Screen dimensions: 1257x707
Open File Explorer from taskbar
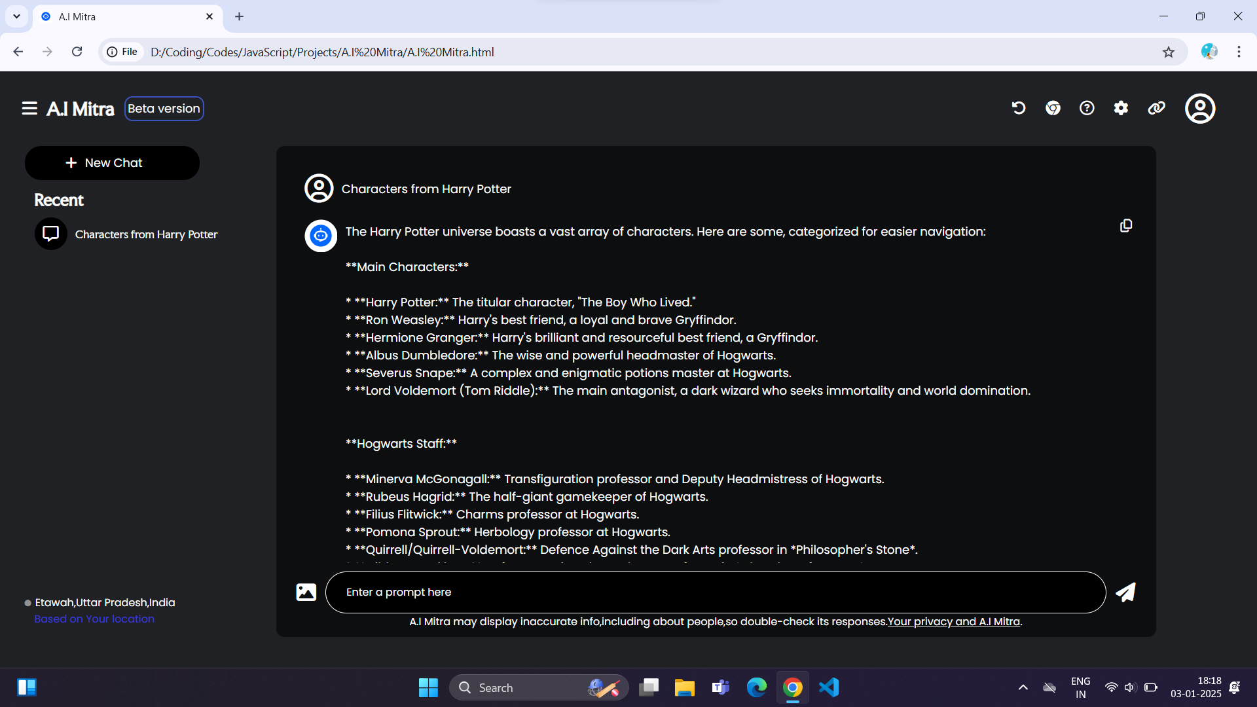[685, 687]
